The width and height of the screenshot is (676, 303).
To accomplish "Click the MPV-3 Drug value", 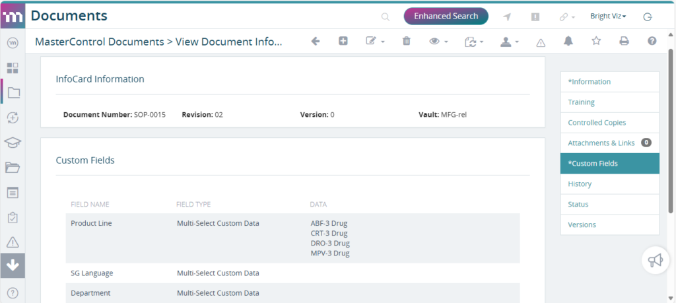I will tap(330, 253).
